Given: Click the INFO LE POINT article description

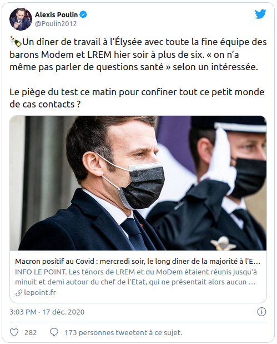Looking at the screenshot, I should pos(136,277).
